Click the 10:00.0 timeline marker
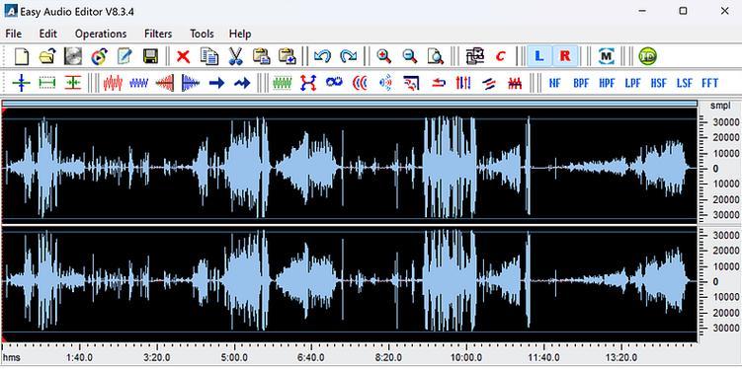The height and width of the screenshot is (369, 742). 466,358
